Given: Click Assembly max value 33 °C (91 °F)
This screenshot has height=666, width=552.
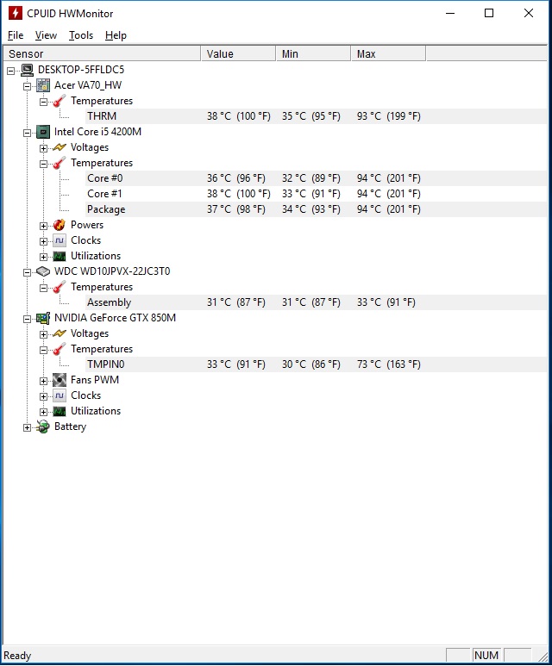Looking at the screenshot, I should tap(386, 302).
